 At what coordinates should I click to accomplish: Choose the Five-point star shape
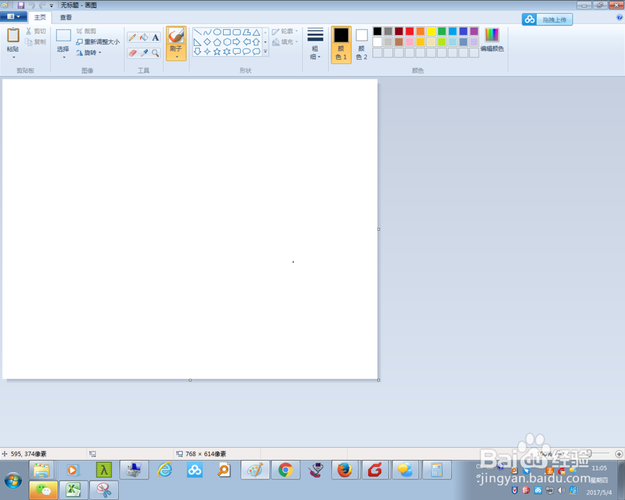pos(217,51)
